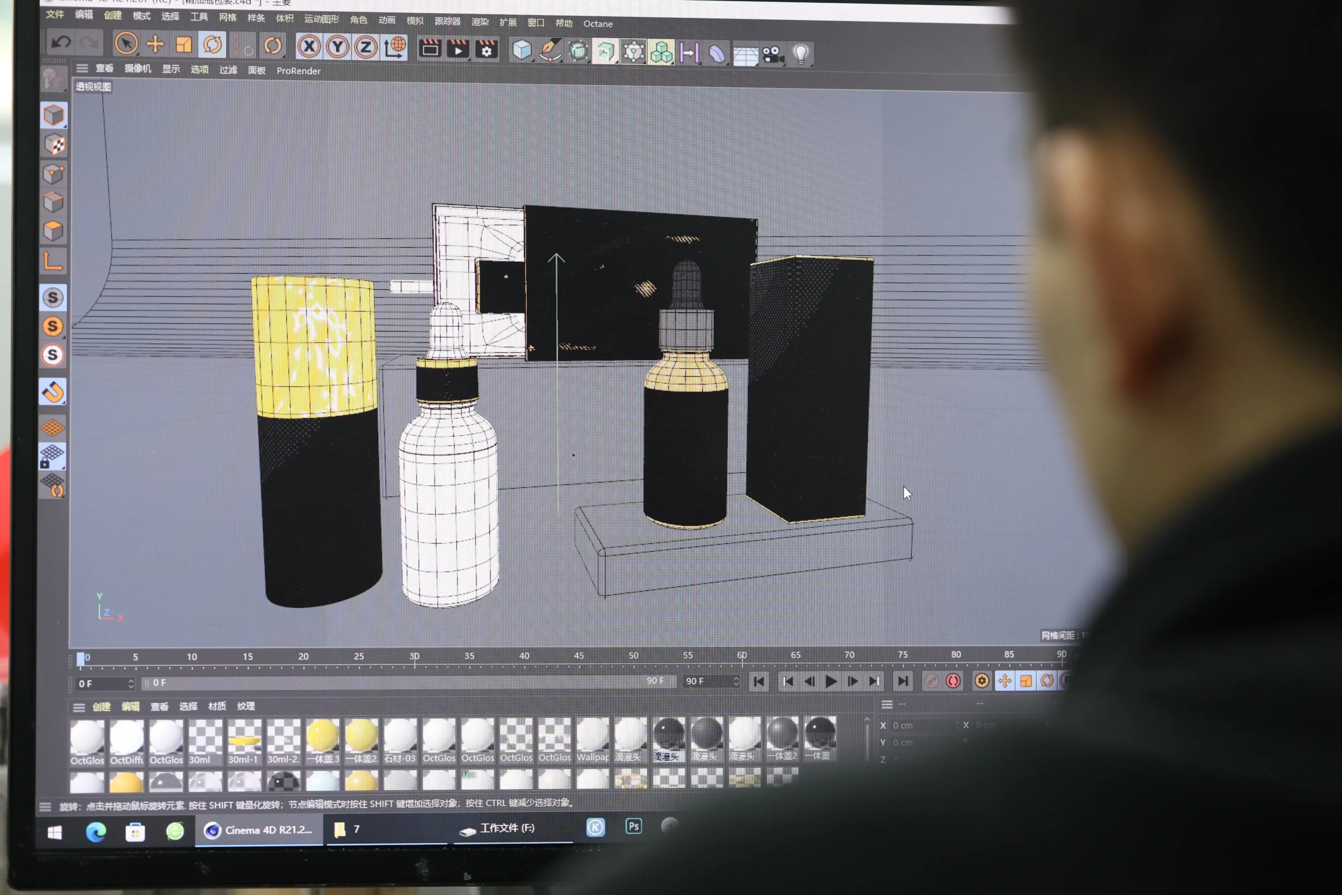Select the Rotate tool in the toolbar

(212, 46)
